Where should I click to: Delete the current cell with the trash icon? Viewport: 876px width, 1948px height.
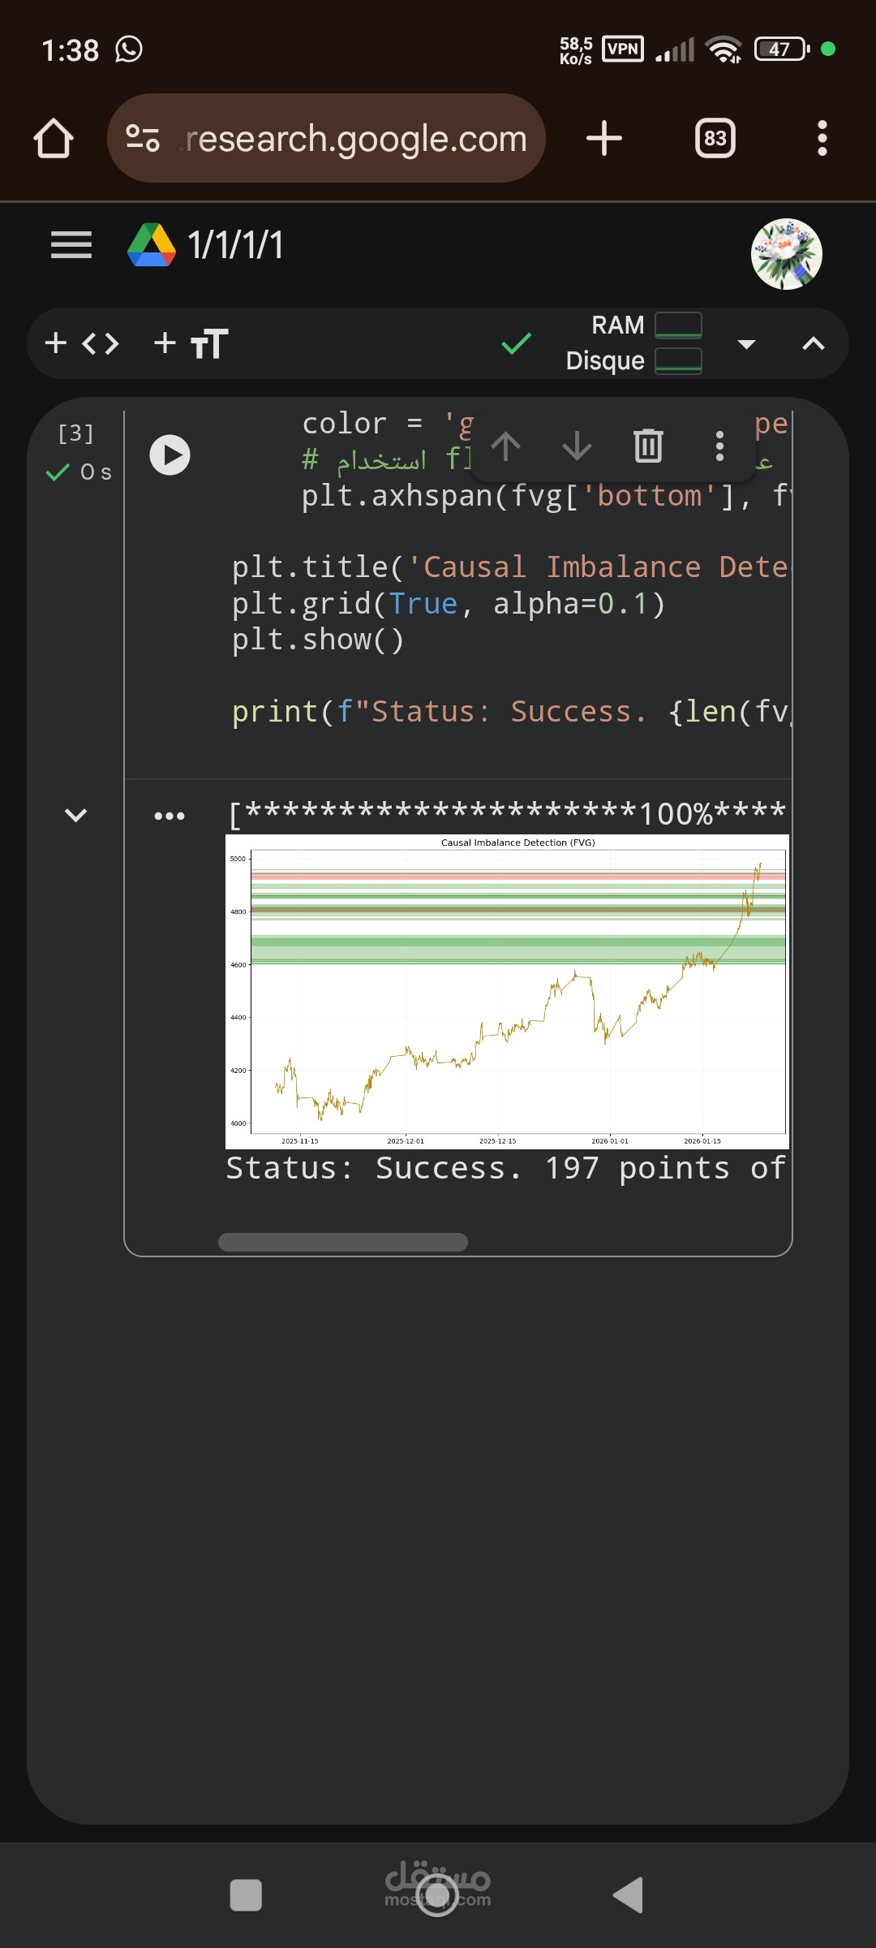tap(646, 447)
